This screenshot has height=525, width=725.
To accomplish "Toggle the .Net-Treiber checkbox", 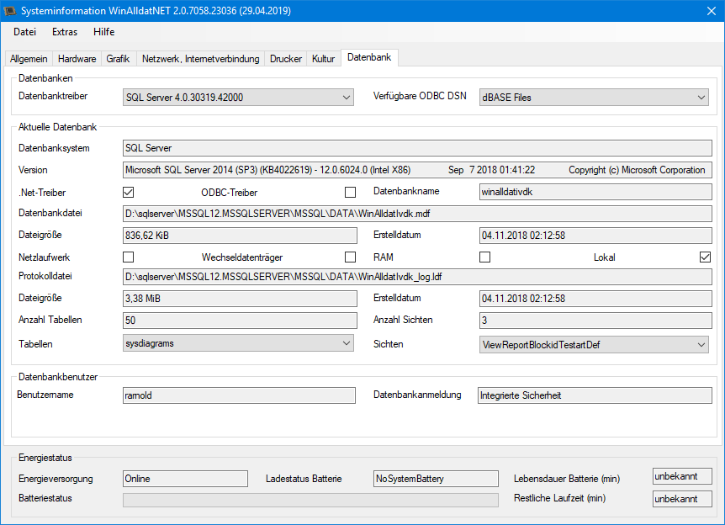I will click(x=129, y=192).
